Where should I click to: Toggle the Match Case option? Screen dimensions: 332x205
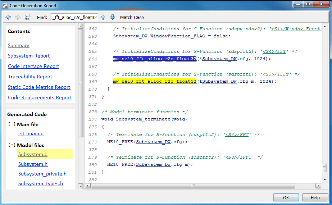tap(132, 17)
